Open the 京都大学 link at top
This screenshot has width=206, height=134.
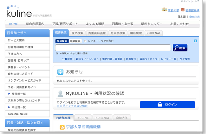point(173,10)
